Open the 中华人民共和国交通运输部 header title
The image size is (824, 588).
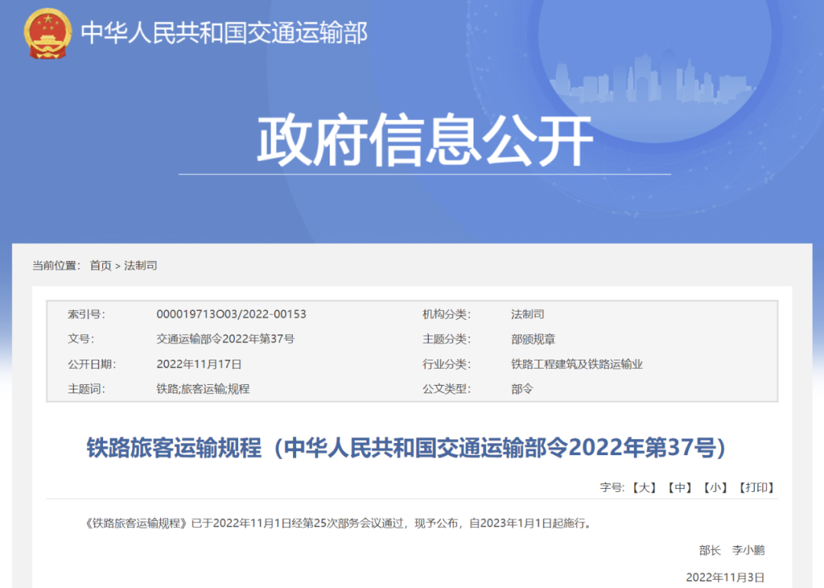[224, 33]
